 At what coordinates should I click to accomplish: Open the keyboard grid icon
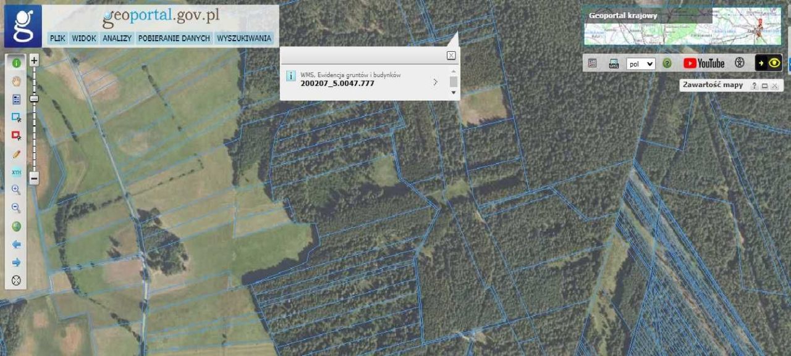point(592,63)
